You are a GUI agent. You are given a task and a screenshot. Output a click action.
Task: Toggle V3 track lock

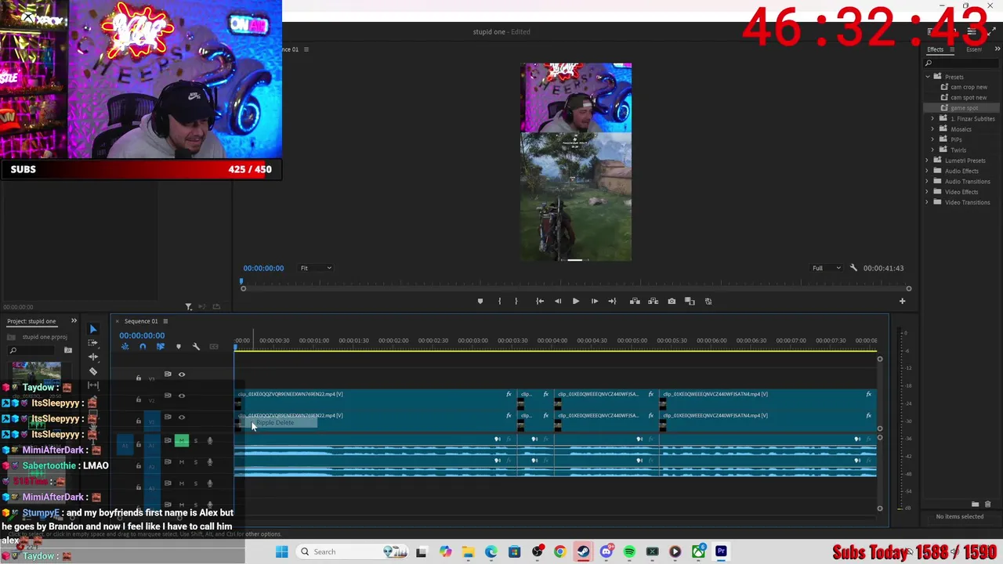tap(139, 378)
